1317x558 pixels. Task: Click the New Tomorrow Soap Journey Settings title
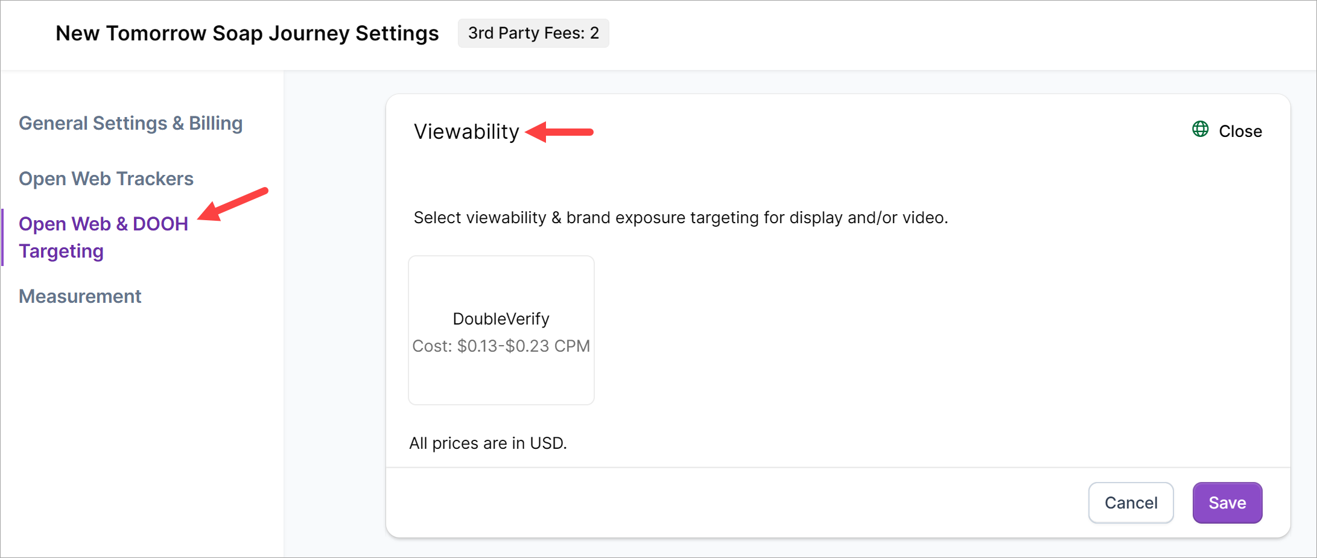(x=247, y=33)
